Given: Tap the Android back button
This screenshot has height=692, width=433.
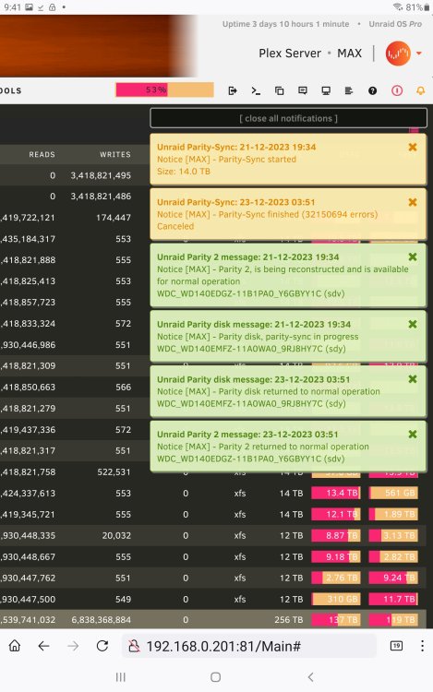Looking at the screenshot, I should [311, 677].
